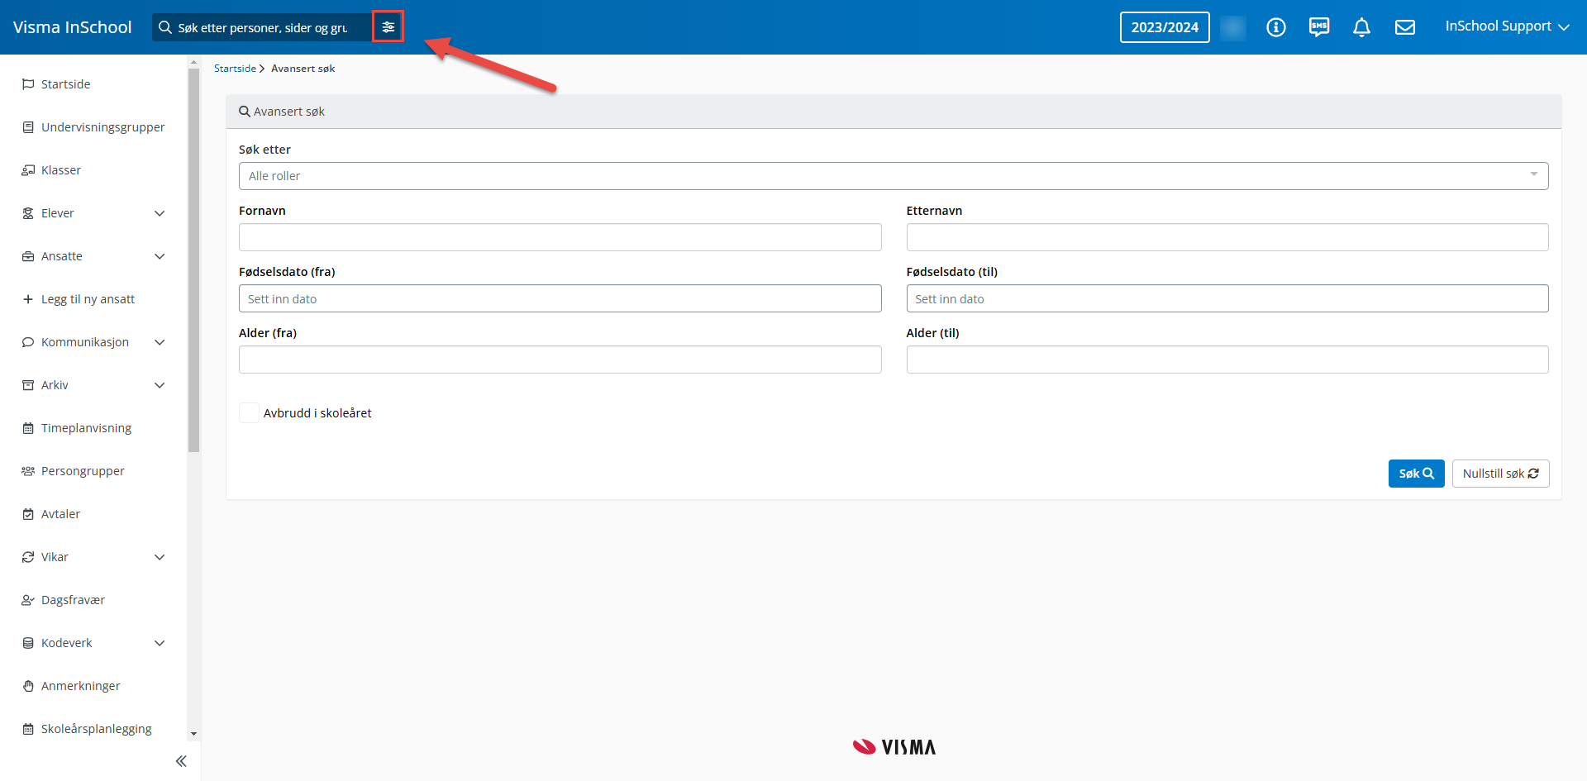Click the Fornavn input field
The height and width of the screenshot is (781, 1587).
[x=560, y=237]
